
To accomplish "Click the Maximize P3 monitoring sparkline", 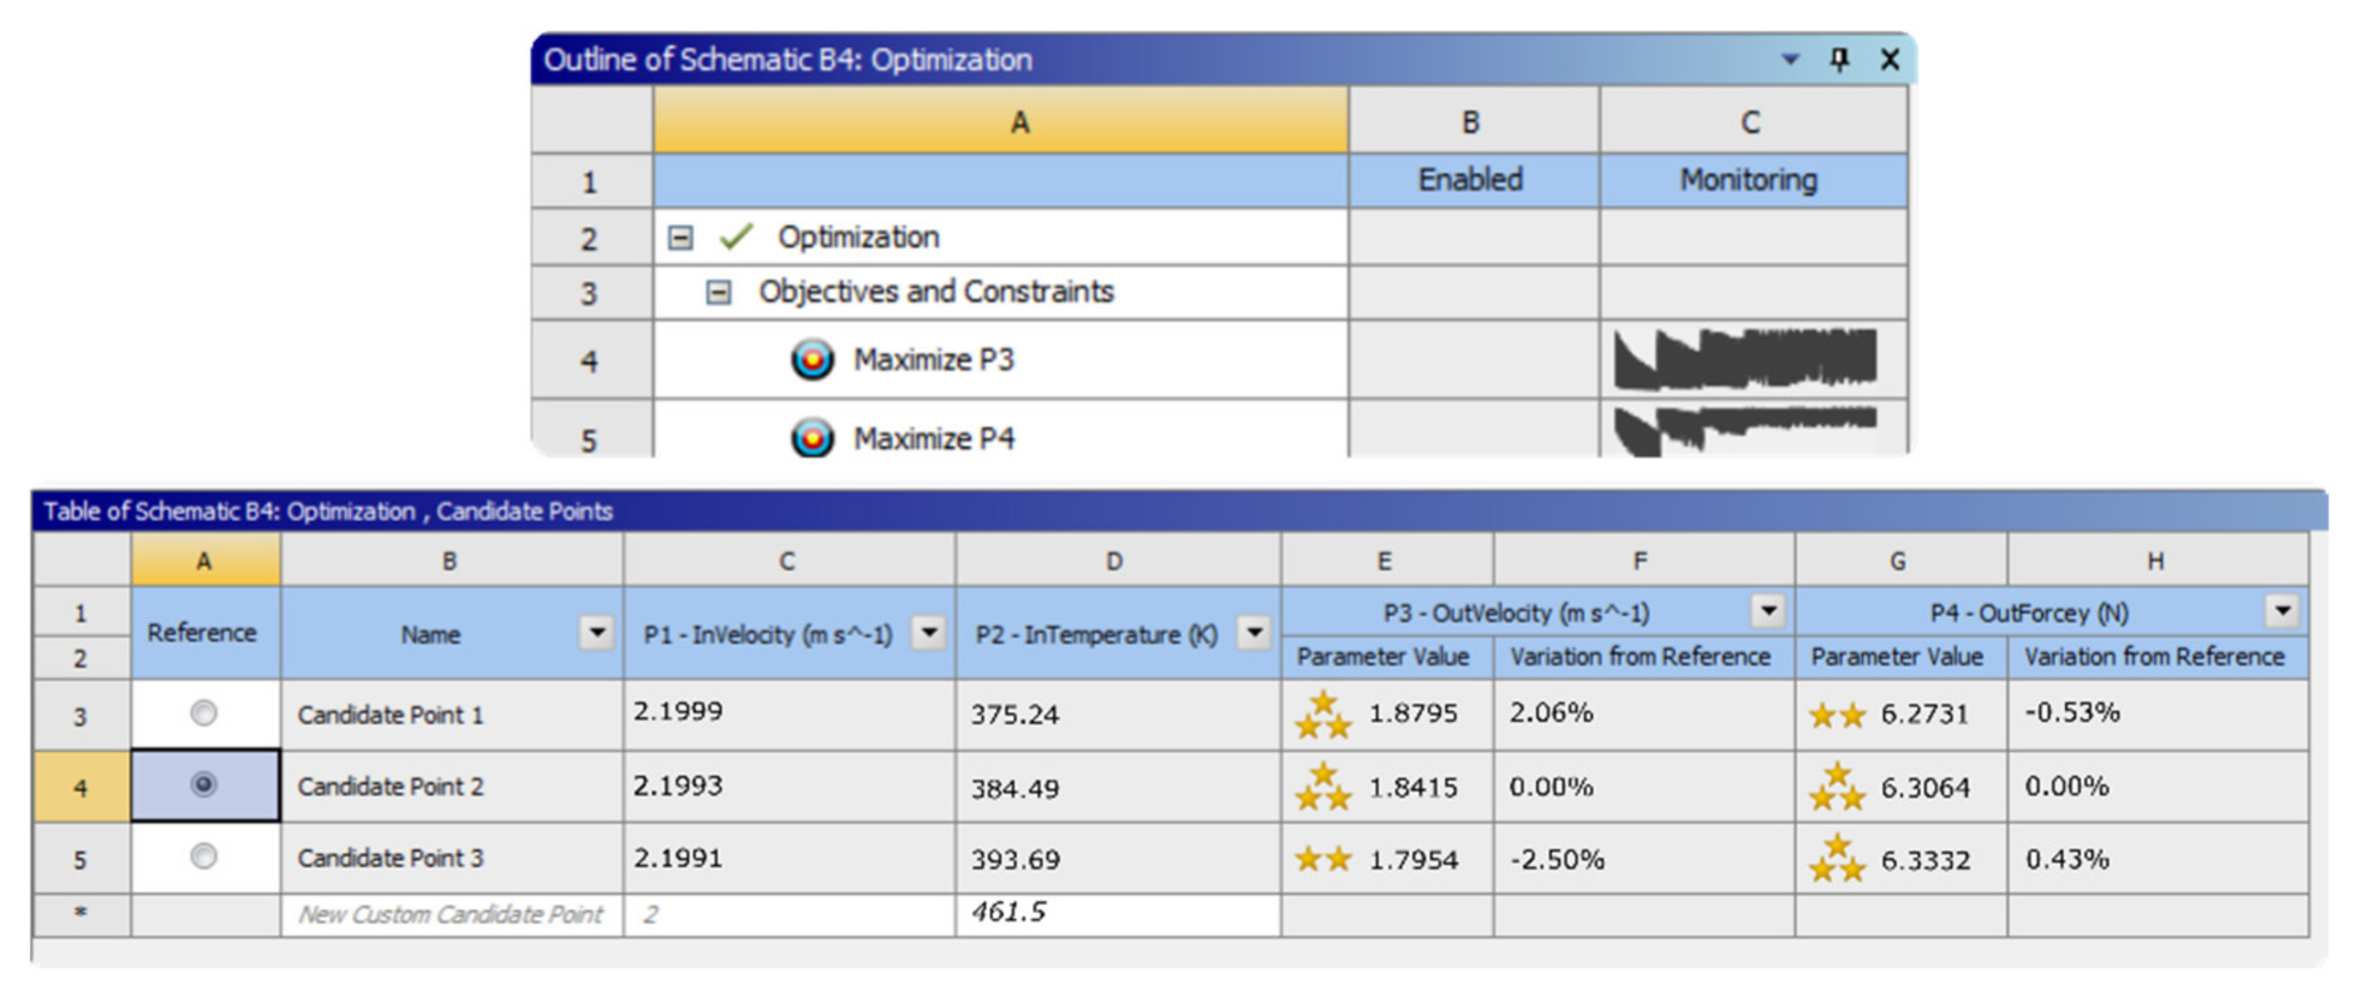I will click(1744, 359).
